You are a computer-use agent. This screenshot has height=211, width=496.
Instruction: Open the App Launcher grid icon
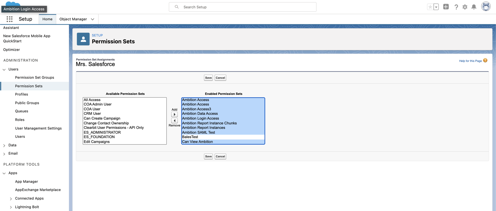coord(10,19)
